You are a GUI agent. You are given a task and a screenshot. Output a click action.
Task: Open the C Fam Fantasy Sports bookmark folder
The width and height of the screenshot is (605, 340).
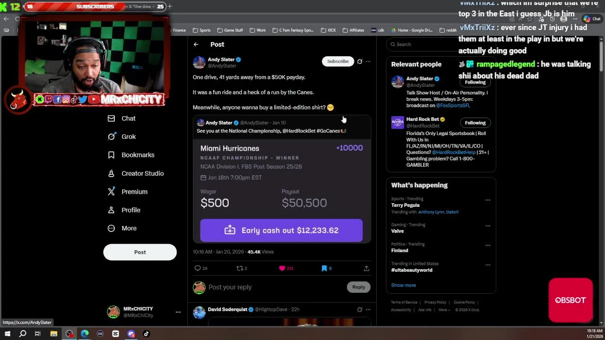click(293, 30)
